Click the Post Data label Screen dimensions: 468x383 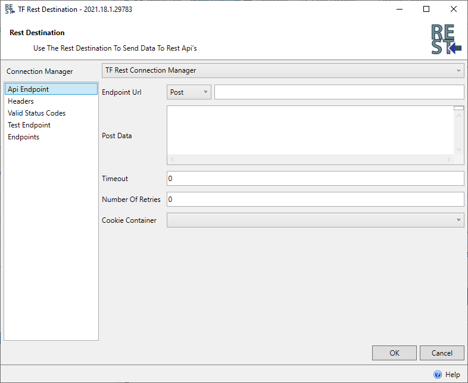pos(117,136)
